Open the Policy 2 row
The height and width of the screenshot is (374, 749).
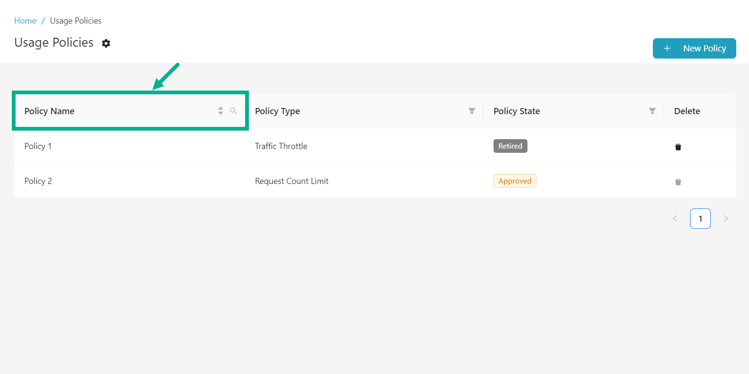click(38, 181)
